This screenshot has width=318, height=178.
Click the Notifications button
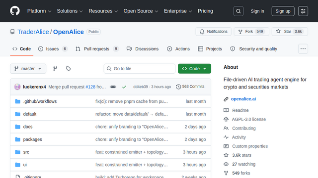(x=213, y=32)
